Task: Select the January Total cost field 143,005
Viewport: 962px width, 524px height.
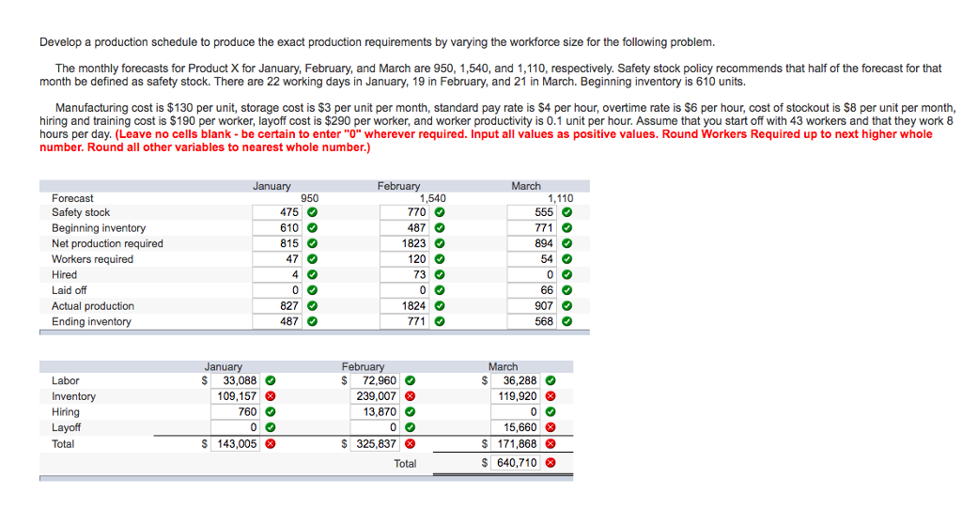Action: pos(235,443)
